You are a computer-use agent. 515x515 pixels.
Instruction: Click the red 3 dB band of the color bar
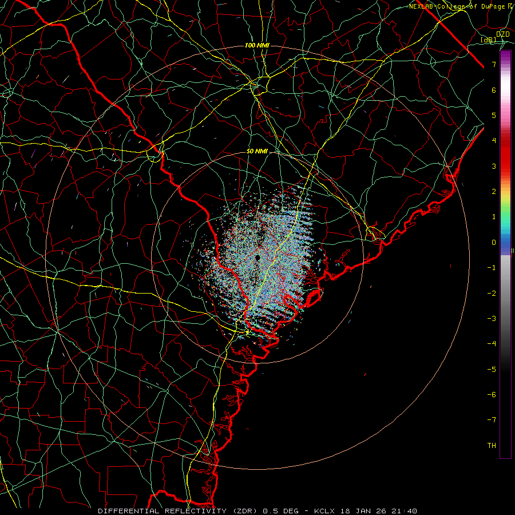point(505,166)
